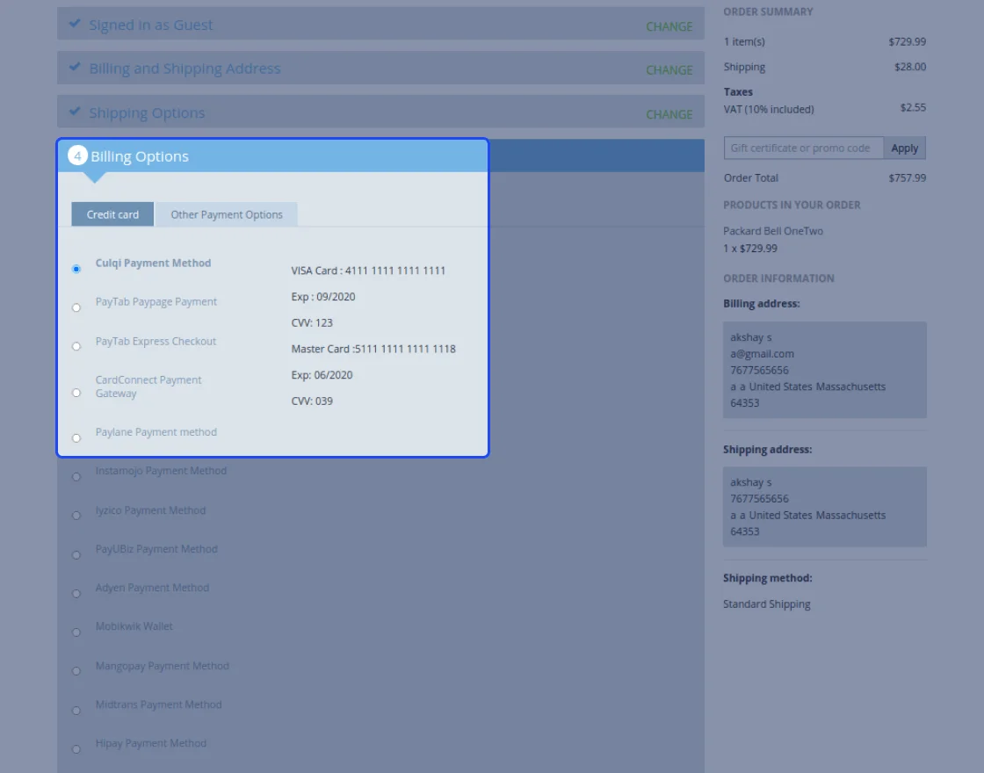Click the CVV: 039 text
This screenshot has height=773, width=984.
[x=312, y=401]
